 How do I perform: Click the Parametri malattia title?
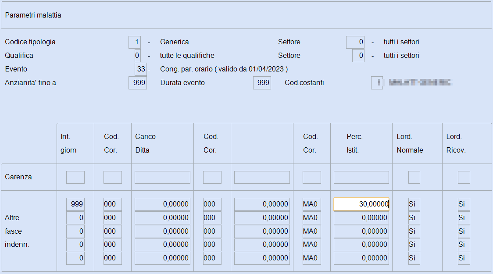33,15
